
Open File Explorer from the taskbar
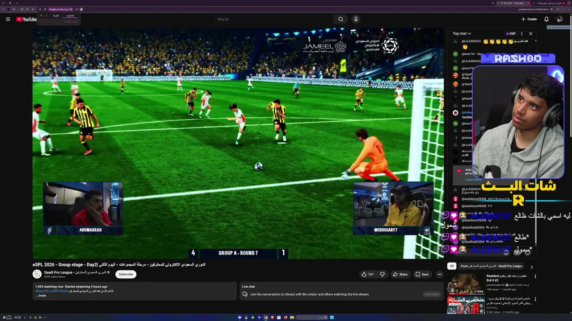[292, 317]
